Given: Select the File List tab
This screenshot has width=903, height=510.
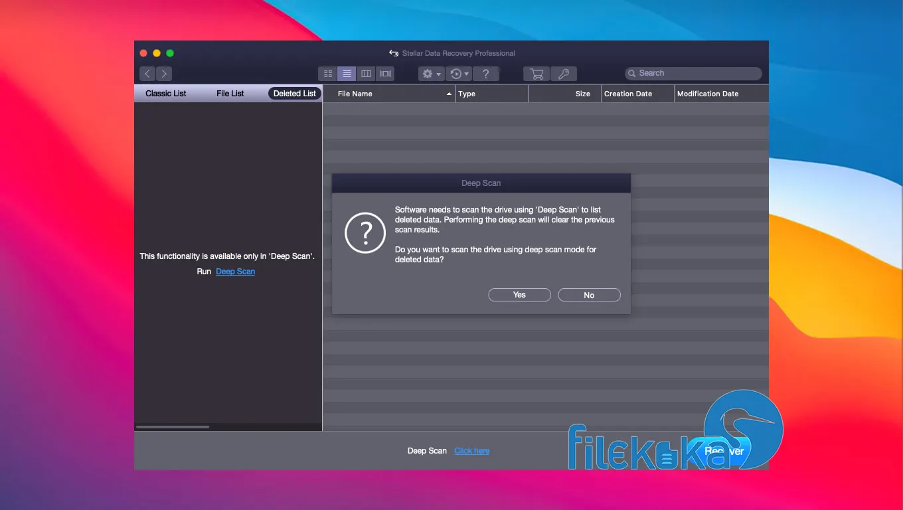Looking at the screenshot, I should click(x=230, y=94).
